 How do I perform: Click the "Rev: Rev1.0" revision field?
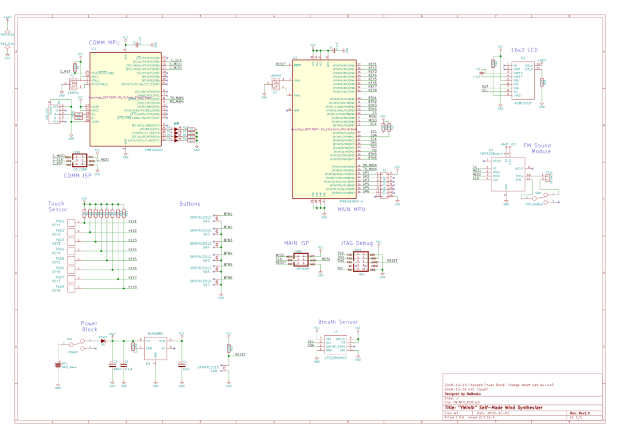click(x=579, y=413)
